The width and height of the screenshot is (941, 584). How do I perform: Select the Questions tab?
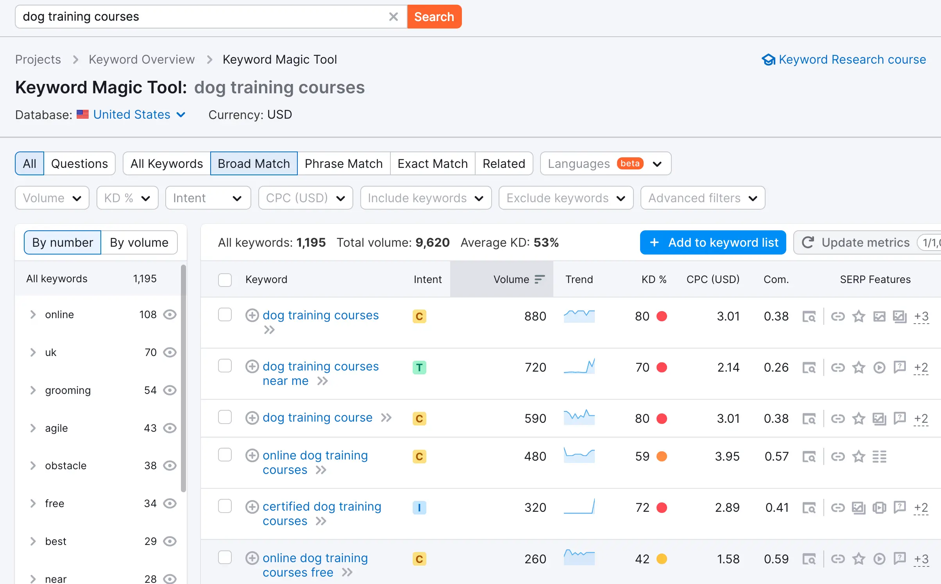(x=79, y=164)
